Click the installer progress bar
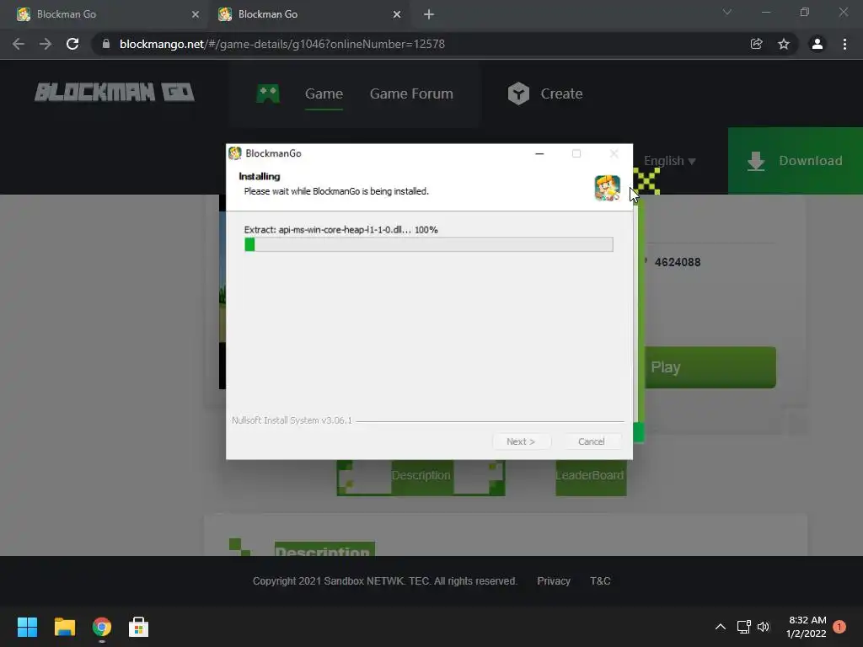Viewport: 863px width, 647px height. point(428,244)
